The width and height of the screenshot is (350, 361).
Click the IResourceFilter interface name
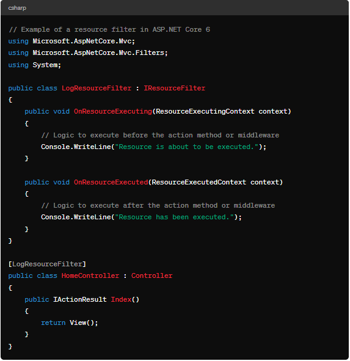click(174, 88)
